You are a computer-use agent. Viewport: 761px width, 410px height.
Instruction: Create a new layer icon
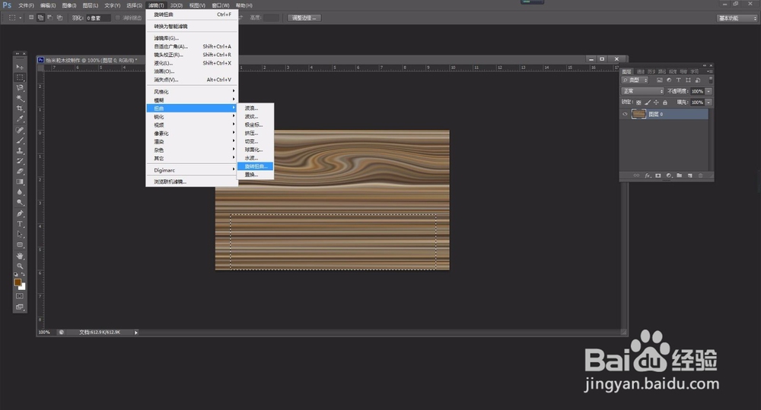coord(689,175)
